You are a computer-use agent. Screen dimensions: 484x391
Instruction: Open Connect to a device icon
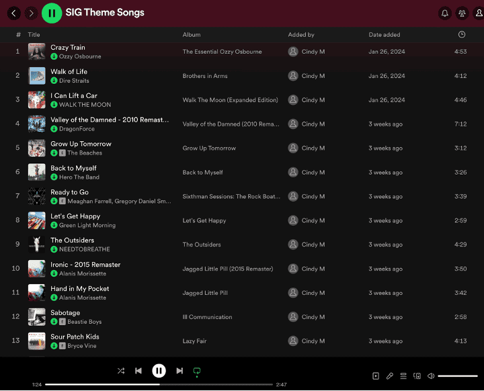417,376
